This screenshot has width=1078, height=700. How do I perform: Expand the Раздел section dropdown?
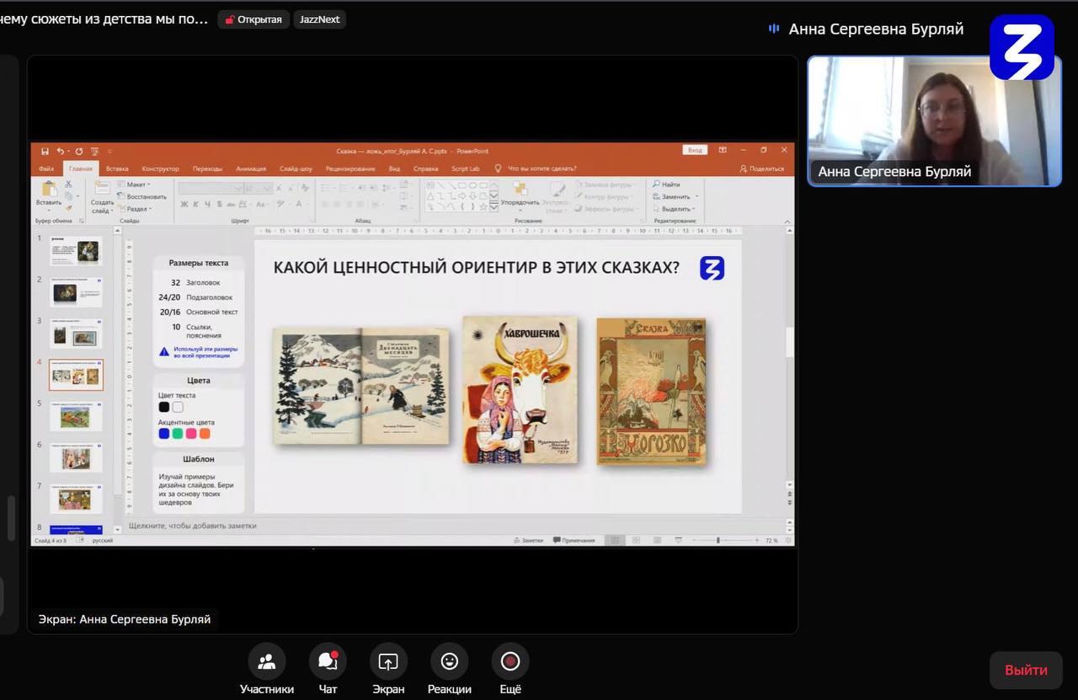click(135, 209)
